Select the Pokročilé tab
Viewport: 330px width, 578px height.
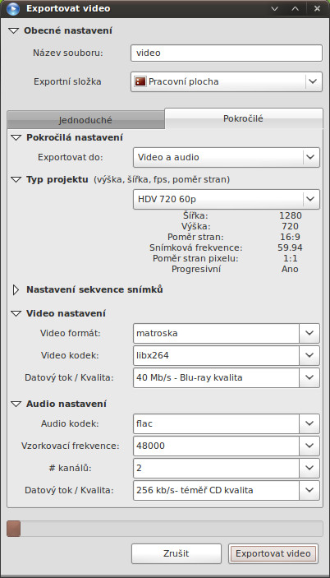[x=243, y=118]
